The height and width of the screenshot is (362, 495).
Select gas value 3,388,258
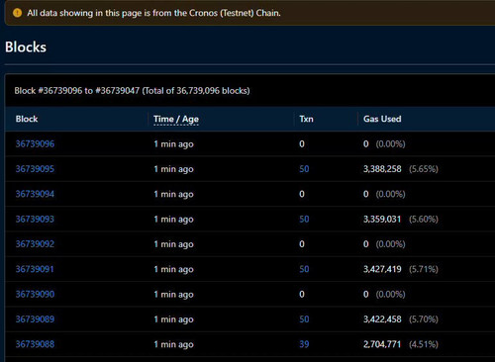[382, 169]
